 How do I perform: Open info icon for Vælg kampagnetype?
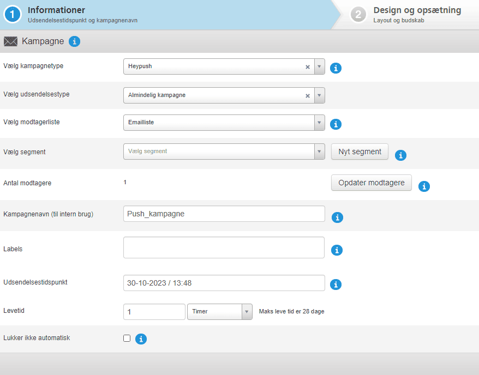pos(336,68)
